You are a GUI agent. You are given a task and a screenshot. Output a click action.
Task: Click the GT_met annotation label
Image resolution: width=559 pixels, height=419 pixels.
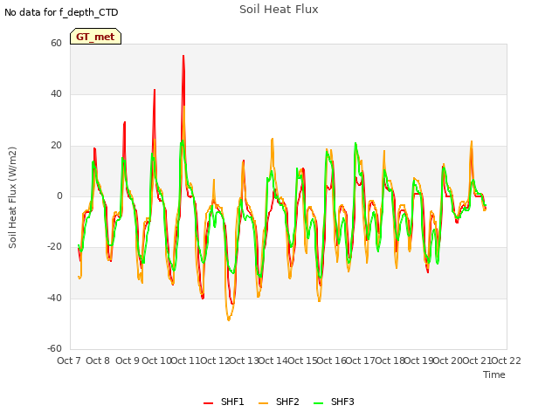(95, 37)
